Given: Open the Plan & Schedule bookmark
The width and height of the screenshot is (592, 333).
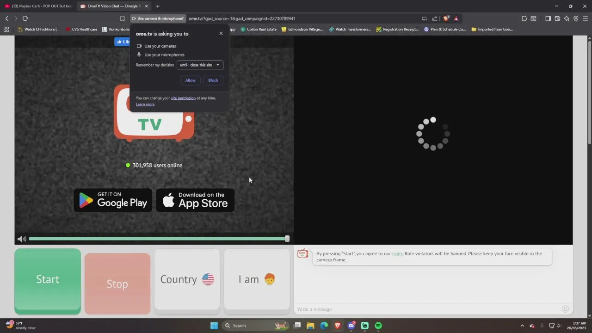Looking at the screenshot, I should click(x=445, y=29).
